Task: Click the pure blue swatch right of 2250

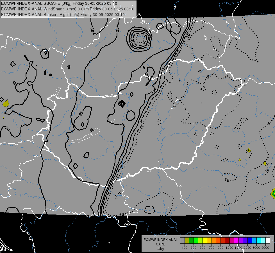Action: 250,241
